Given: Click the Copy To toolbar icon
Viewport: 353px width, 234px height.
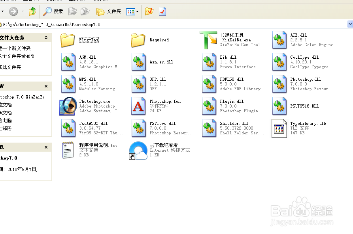Looking at the screenshot, I should point(85,11).
